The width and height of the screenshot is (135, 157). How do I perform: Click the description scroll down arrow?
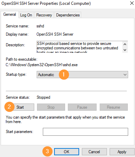tap(125, 50)
